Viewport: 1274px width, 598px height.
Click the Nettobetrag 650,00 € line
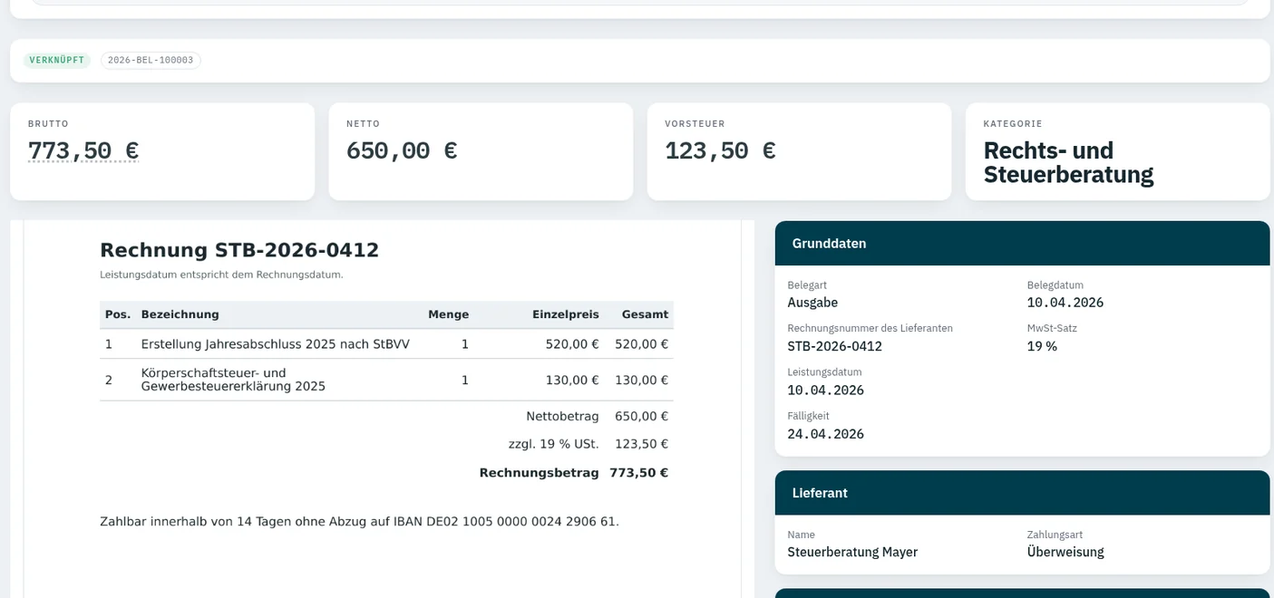597,417
